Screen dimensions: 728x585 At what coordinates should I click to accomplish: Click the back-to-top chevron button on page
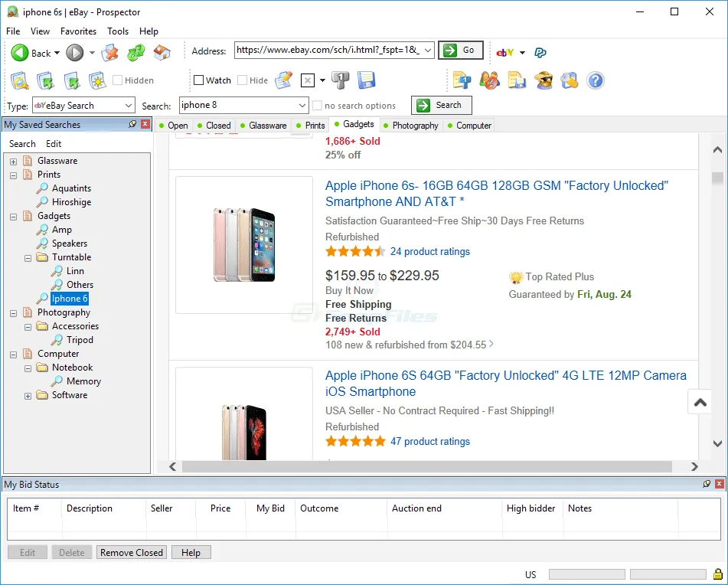coord(700,402)
